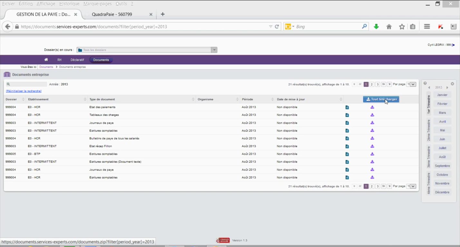Open the Bing search engine selector

pyautogui.click(x=289, y=27)
